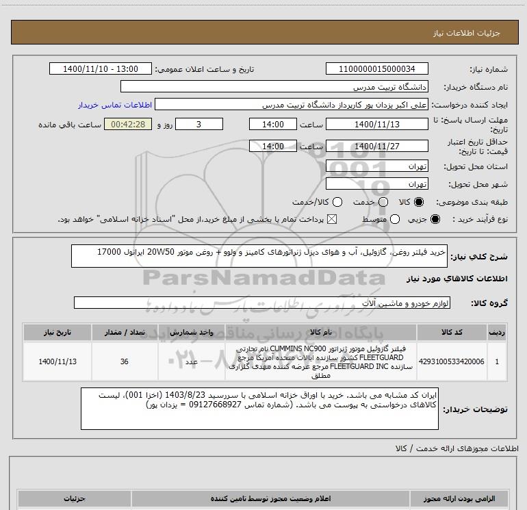This screenshot has width=527, height=510.
Task: Click the شماره نیاز field 1100000015000034
Action: (376, 68)
